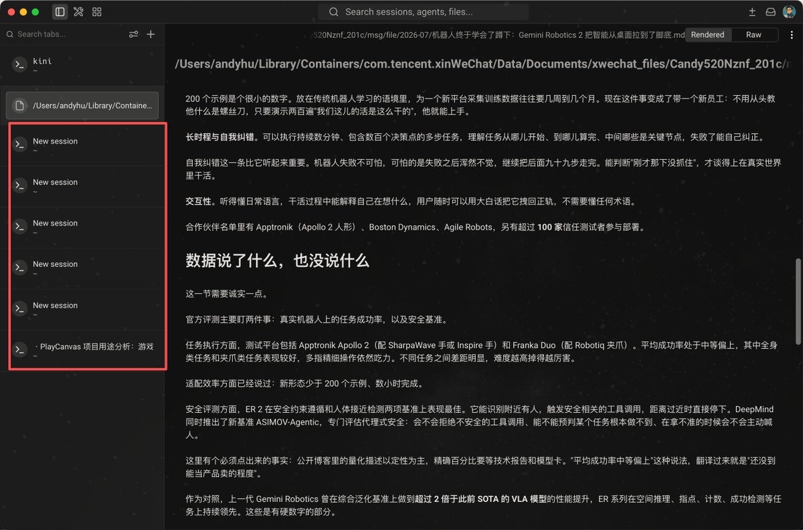The width and height of the screenshot is (803, 530).
Task: Open the four-square grid view icon
Action: tap(97, 12)
